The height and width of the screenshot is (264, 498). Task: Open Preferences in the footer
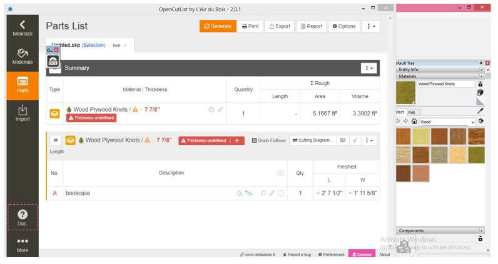pos(331,254)
